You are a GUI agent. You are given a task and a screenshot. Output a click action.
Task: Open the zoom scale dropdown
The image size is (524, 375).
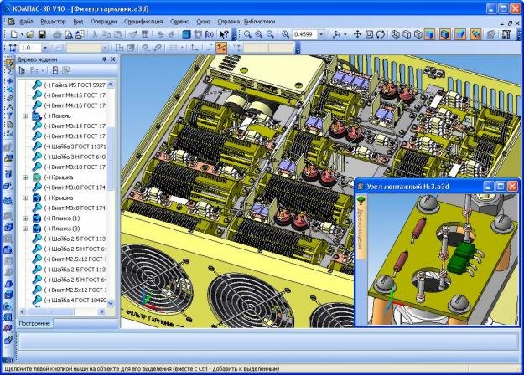[321, 34]
